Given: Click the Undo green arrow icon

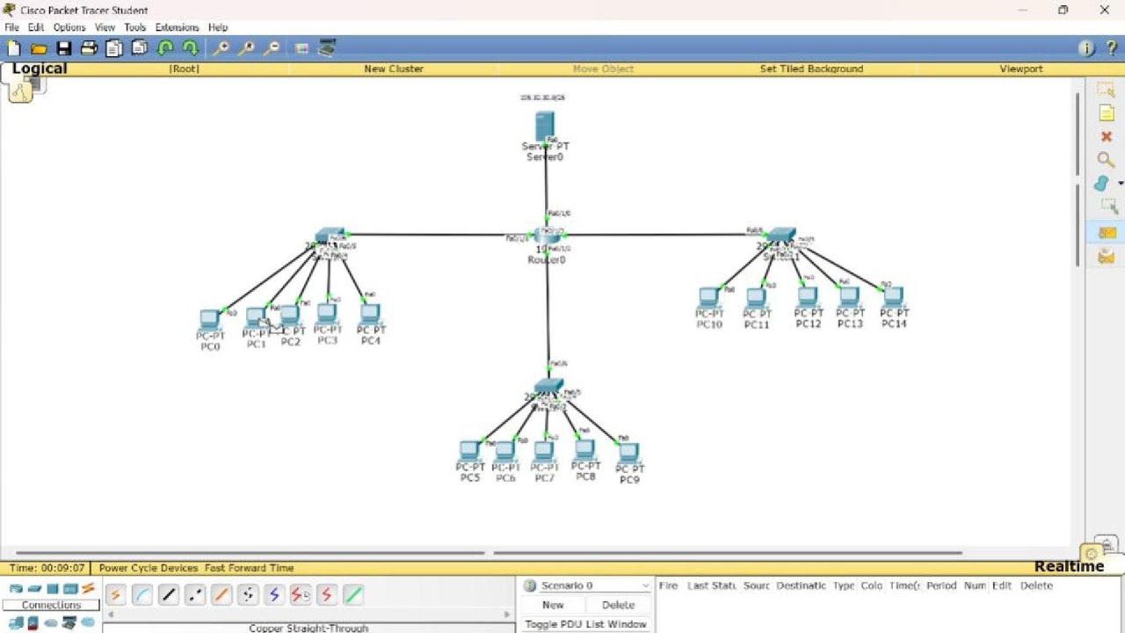Looking at the screenshot, I should coord(165,48).
